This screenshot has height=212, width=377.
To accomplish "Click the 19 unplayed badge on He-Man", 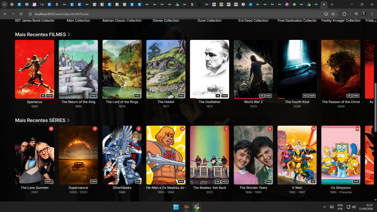I will [x=182, y=129].
